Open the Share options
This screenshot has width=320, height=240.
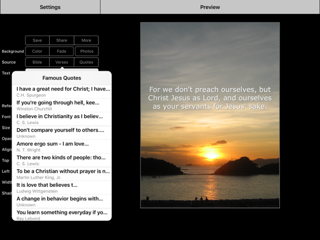pos(61,40)
